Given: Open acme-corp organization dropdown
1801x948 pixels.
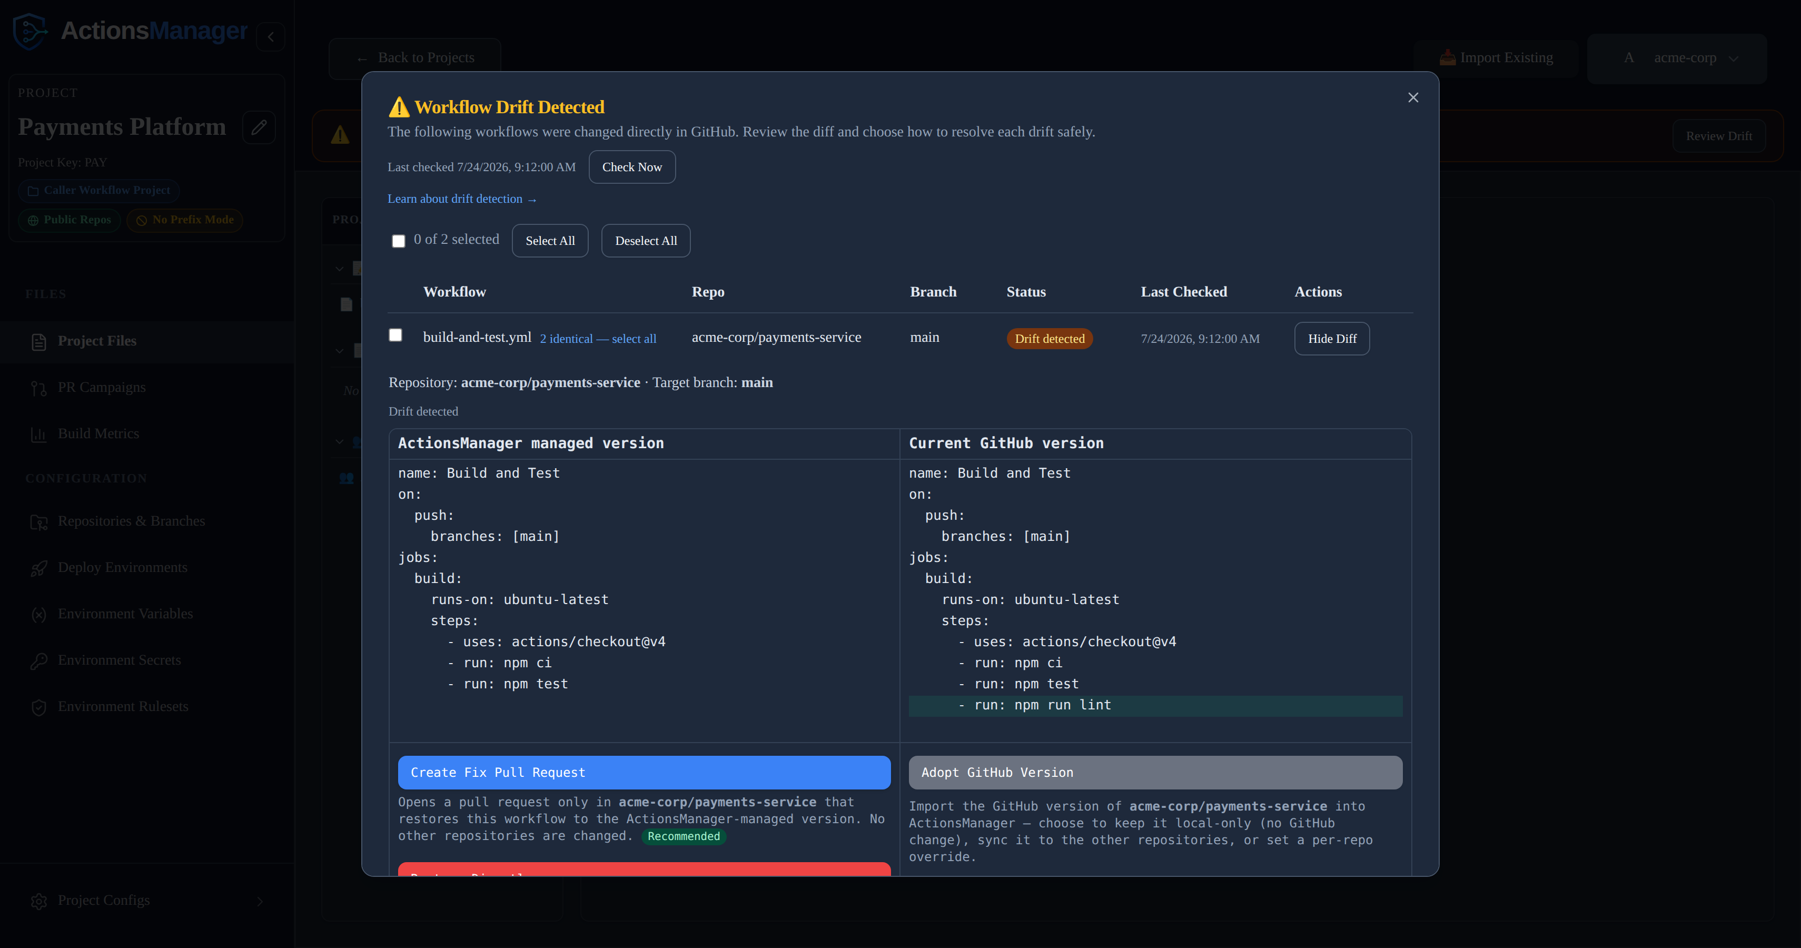Looking at the screenshot, I should point(1677,58).
